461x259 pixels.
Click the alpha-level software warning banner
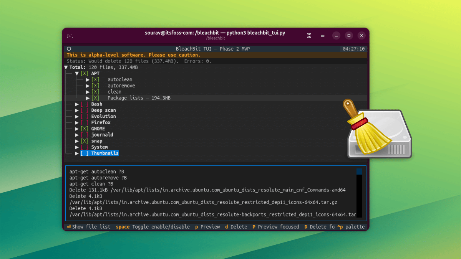tap(216, 55)
